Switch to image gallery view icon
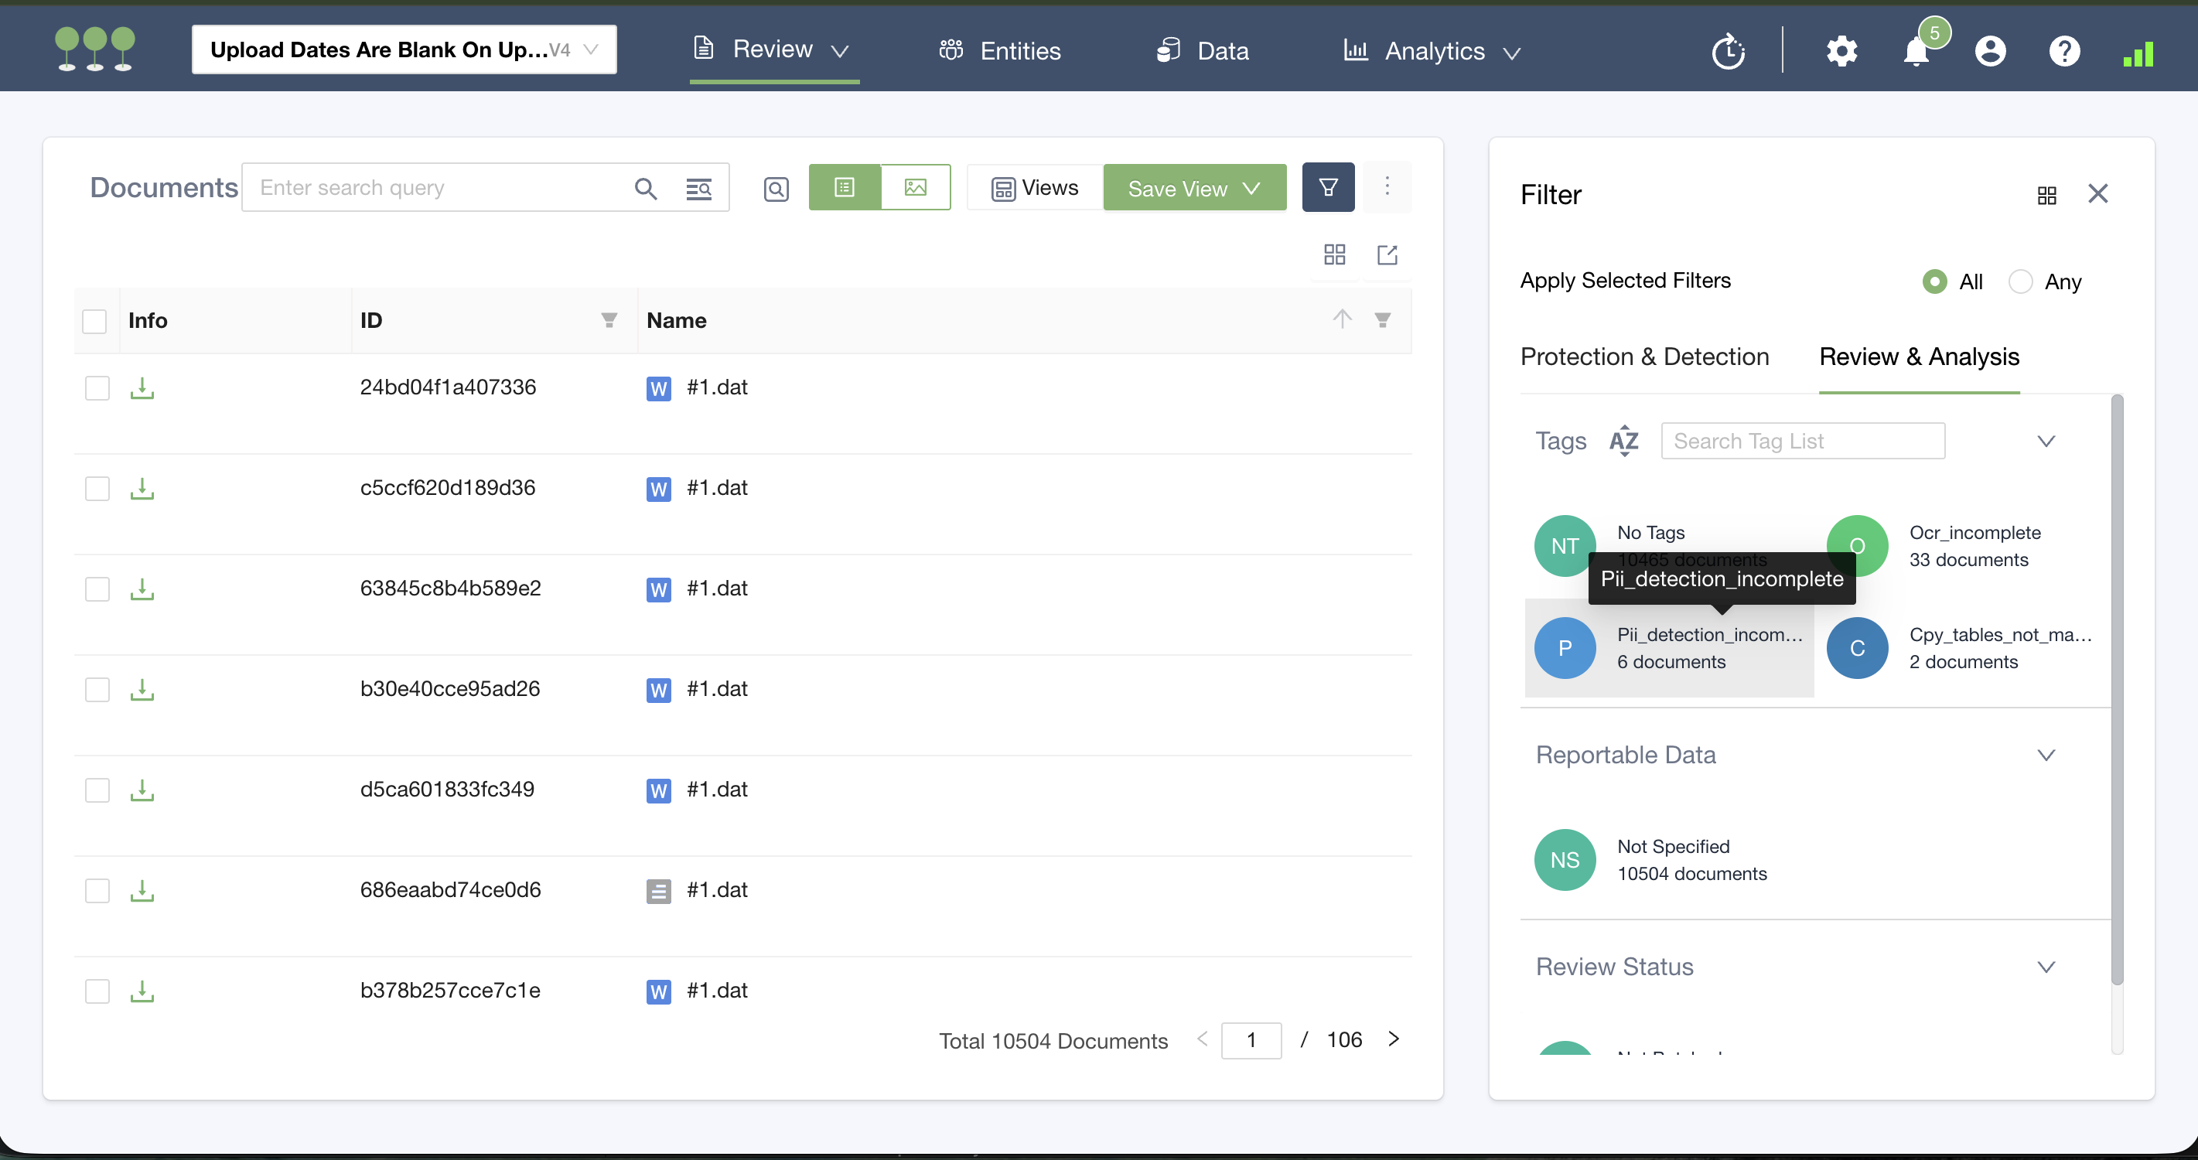Viewport: 2198px width, 1160px height. click(915, 188)
